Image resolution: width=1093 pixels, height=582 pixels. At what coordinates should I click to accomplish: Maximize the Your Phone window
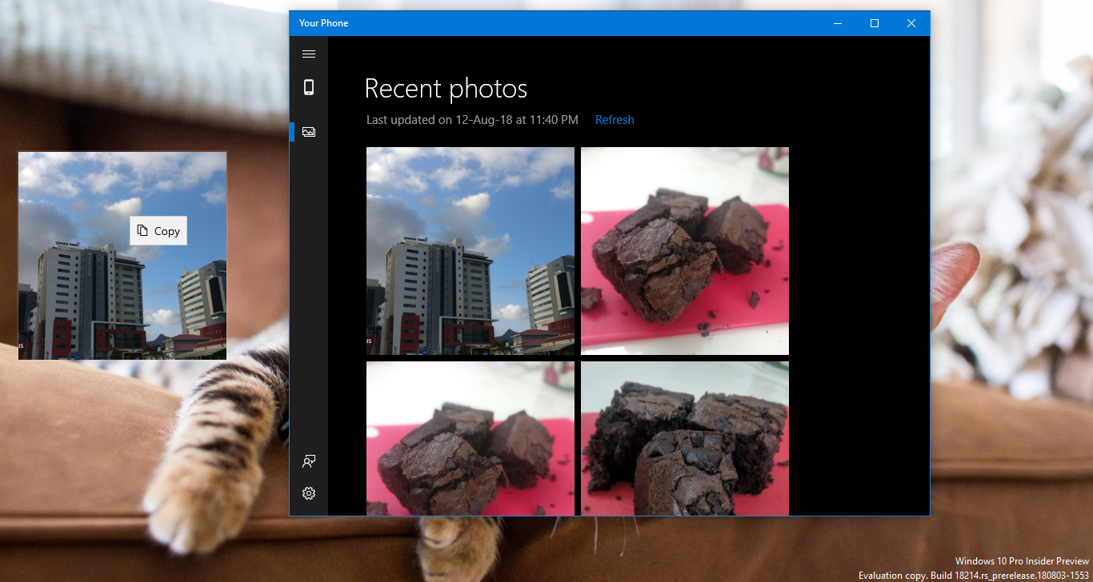coord(875,23)
